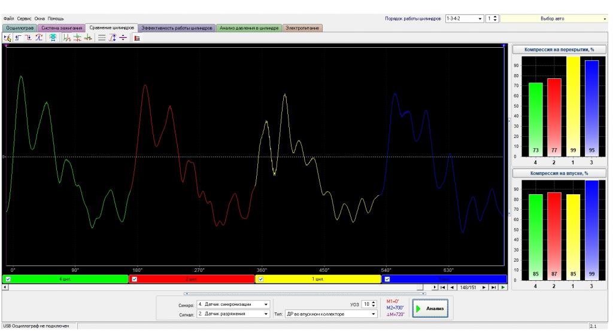Click the M2=700° marker readout
The image size is (613, 331).
(x=395, y=308)
